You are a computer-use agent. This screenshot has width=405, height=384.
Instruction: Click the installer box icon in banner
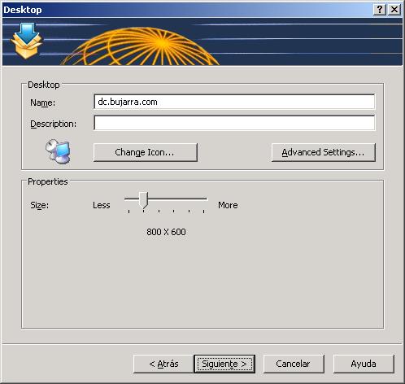pos(26,41)
